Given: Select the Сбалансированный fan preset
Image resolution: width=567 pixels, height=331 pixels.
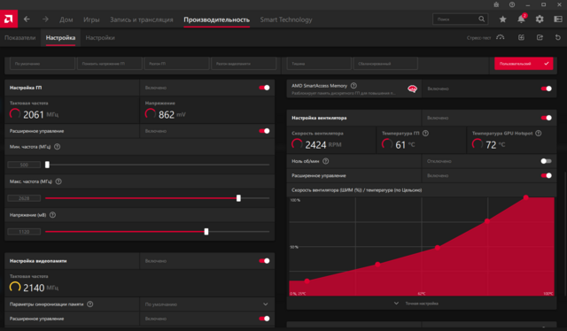Looking at the screenshot, I should (385, 64).
